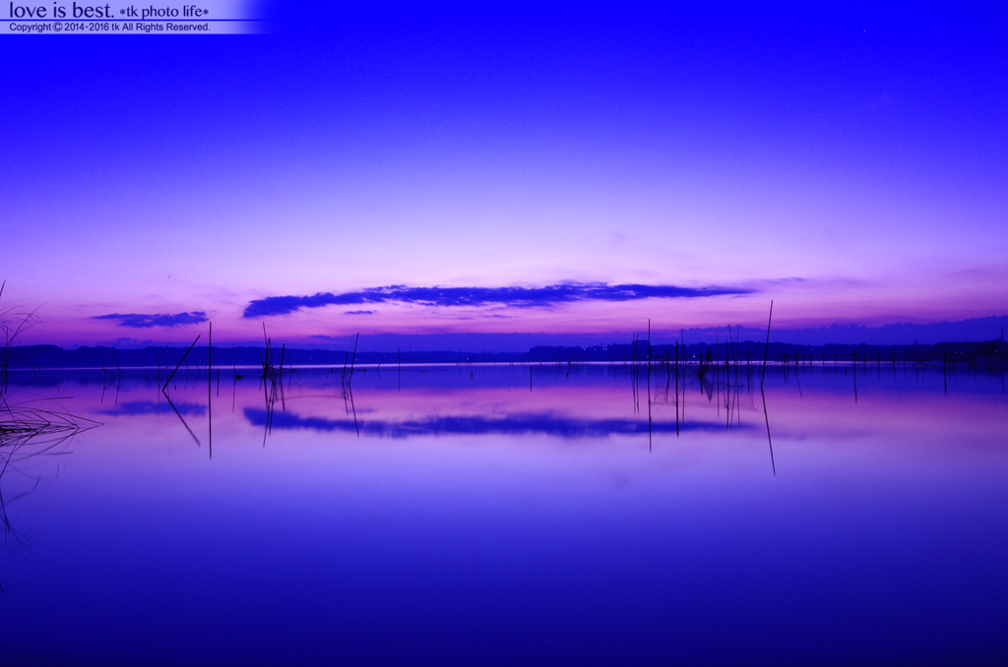This screenshot has height=667, width=1008.
Task: Click the tall leaning pole on the right
Action: click(767, 339)
